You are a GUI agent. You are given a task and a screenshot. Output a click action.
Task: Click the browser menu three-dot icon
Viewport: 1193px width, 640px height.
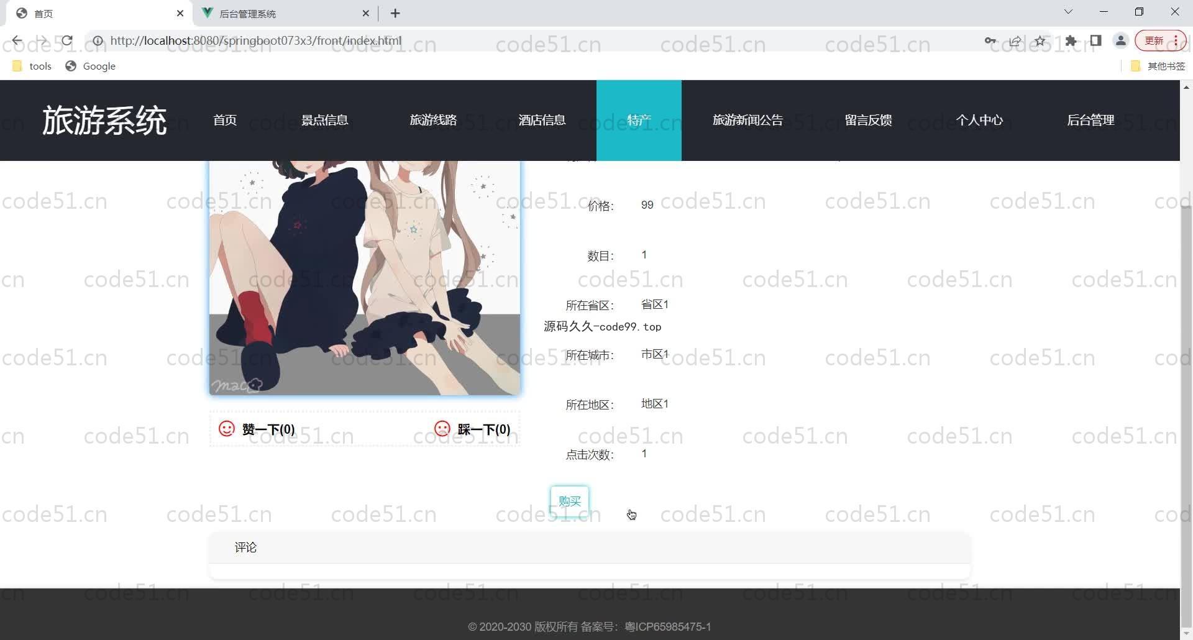(1176, 41)
